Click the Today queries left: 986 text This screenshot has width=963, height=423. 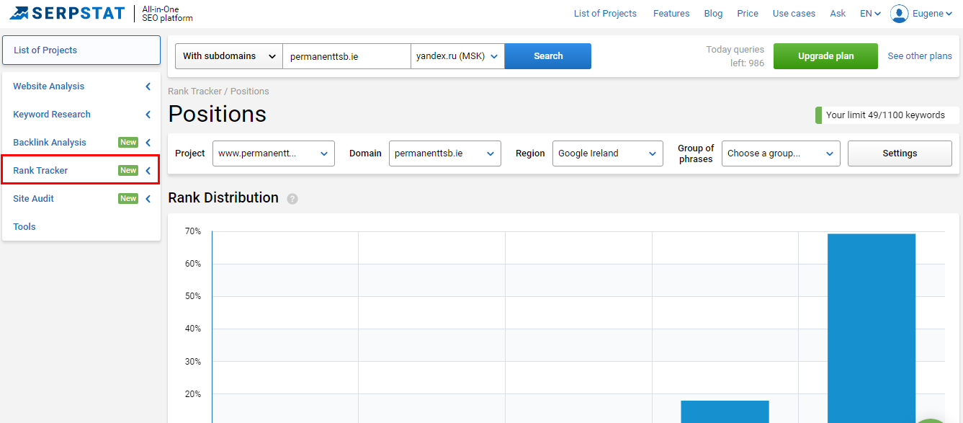pos(735,56)
